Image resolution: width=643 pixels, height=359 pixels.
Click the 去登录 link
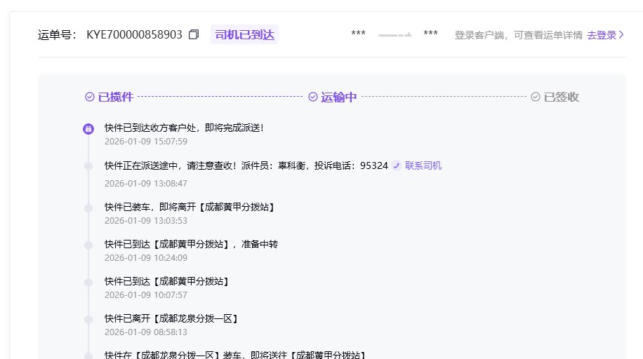(602, 35)
